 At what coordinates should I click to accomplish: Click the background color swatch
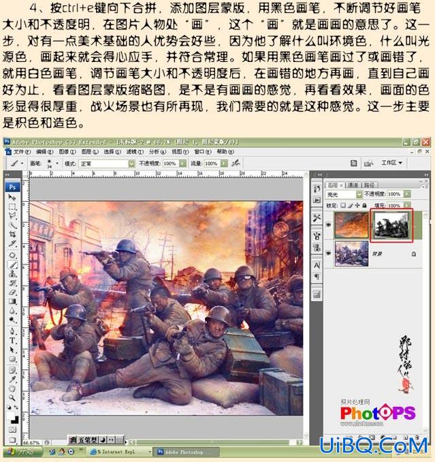pos(15,420)
